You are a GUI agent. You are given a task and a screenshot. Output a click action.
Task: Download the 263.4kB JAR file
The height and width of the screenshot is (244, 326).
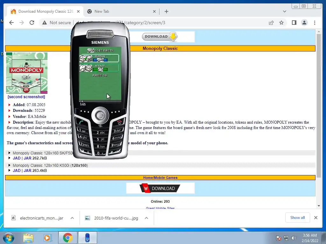click(x=27, y=171)
